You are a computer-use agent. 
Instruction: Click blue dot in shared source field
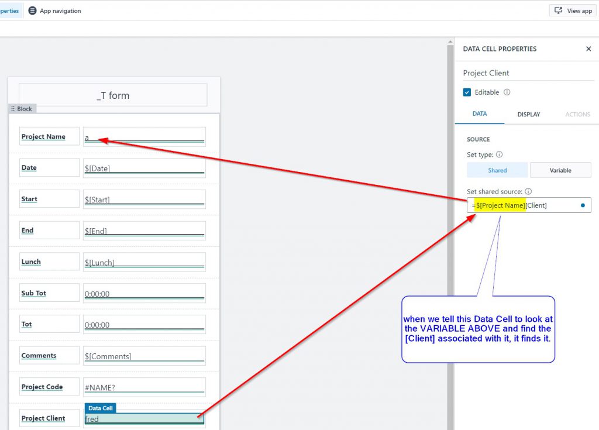coord(583,205)
